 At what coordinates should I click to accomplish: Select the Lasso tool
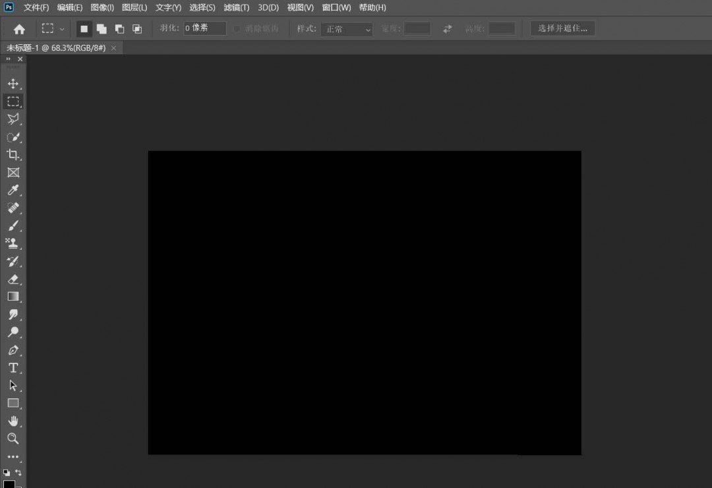click(x=14, y=119)
